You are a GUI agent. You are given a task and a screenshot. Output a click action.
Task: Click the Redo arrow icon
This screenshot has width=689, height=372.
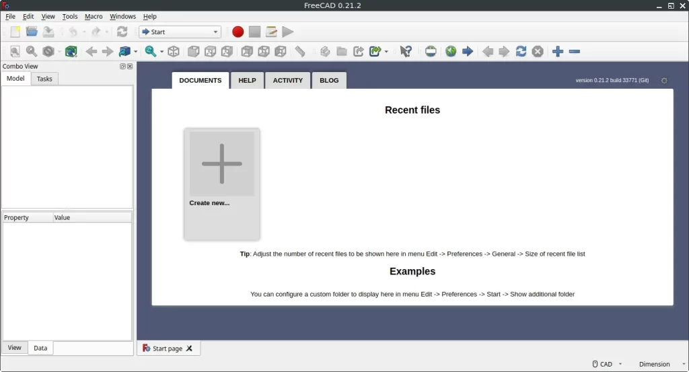click(x=96, y=32)
